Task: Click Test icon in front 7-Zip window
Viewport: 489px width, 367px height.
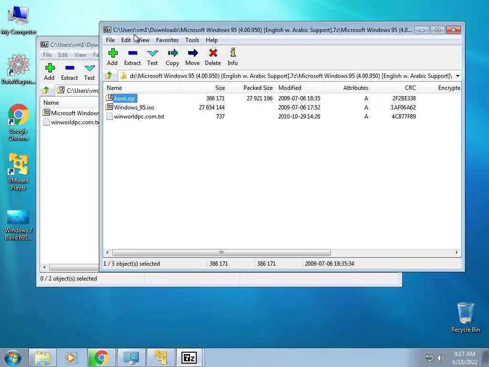Action: [x=152, y=53]
